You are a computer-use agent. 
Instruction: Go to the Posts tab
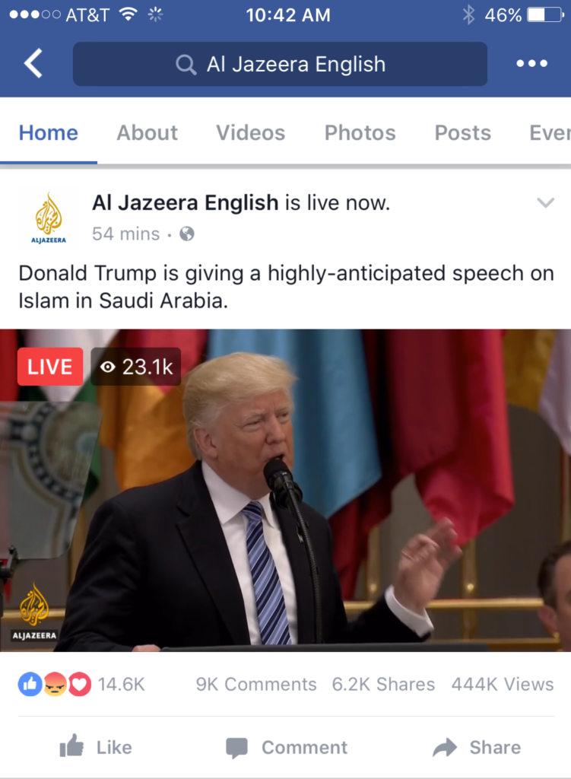(x=463, y=132)
